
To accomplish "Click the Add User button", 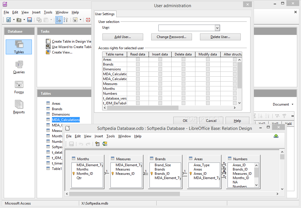I will coord(123,37).
